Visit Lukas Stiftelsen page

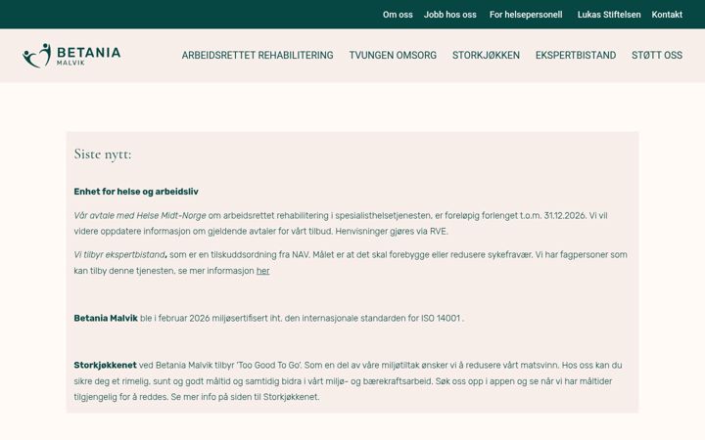pos(609,15)
